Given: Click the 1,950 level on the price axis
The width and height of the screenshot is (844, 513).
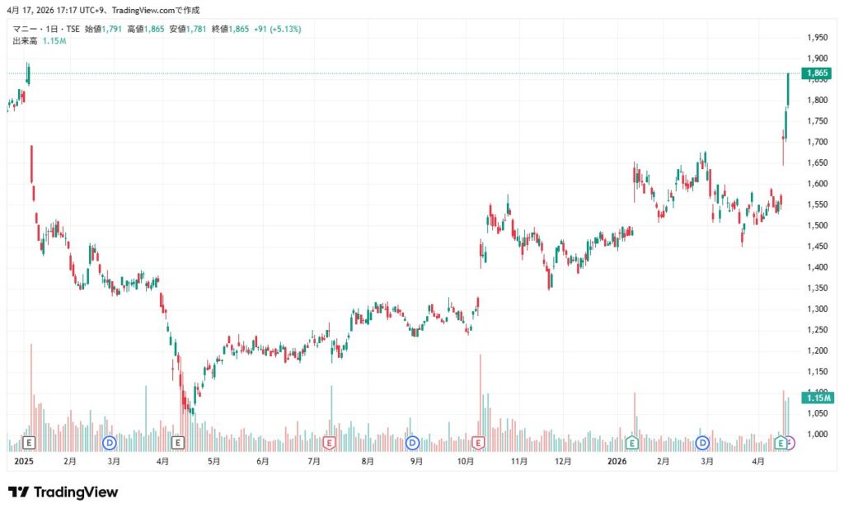Looking at the screenshot, I should click(x=817, y=38).
